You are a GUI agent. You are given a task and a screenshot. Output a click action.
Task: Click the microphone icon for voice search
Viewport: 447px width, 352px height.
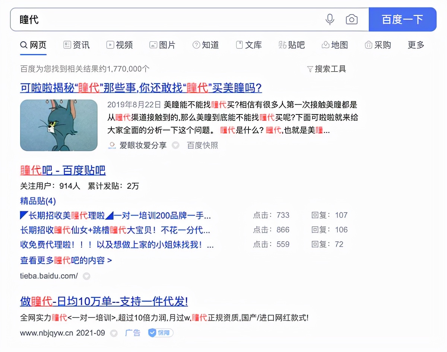(329, 19)
